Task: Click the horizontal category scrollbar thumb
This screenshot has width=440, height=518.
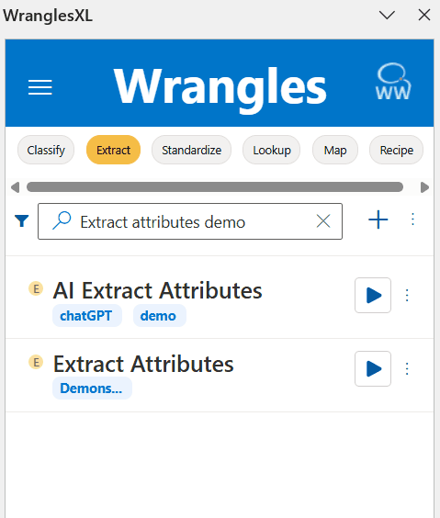Action: [x=215, y=186]
